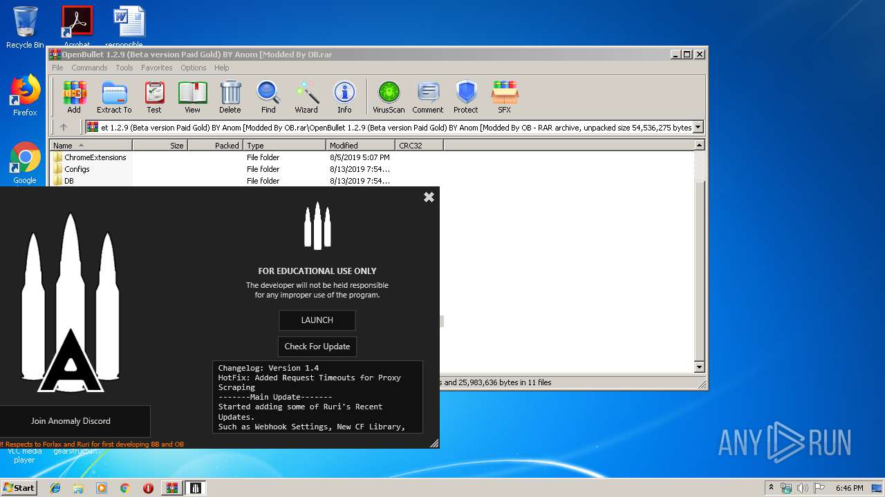
Task: Show archive Info
Action: [344, 97]
